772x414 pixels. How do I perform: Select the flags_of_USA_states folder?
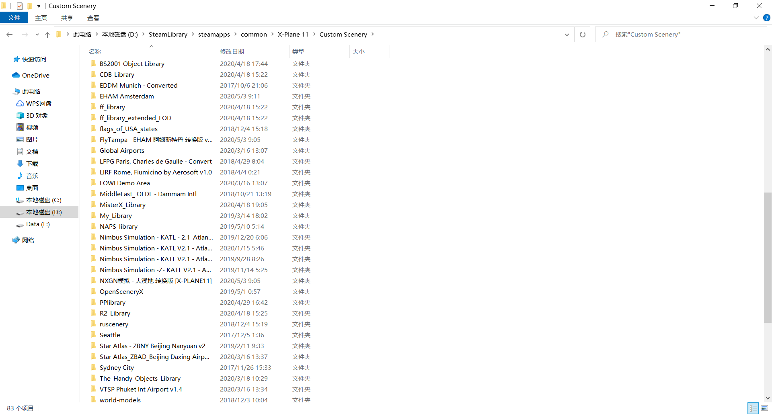click(x=129, y=129)
